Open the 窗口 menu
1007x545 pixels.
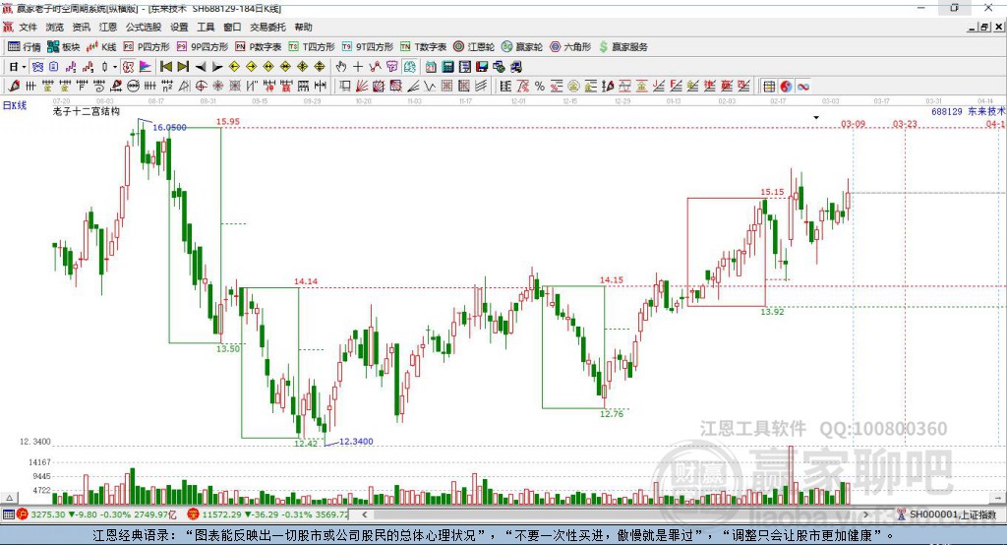point(232,27)
